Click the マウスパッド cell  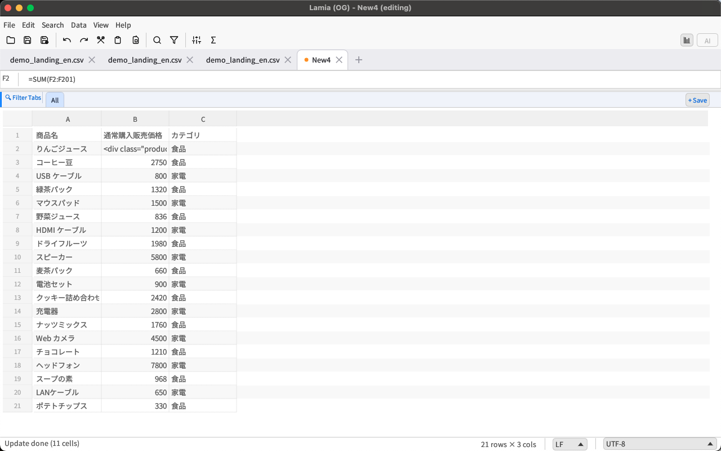pyautogui.click(x=68, y=203)
